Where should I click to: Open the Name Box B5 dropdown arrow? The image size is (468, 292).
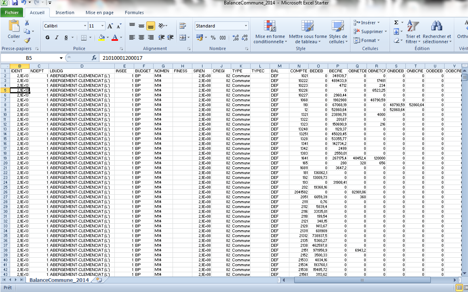[x=61, y=58]
